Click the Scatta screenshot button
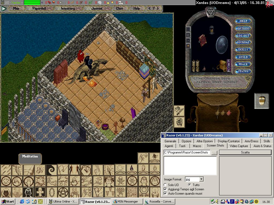Screen dimensions: 274x205 245,152
